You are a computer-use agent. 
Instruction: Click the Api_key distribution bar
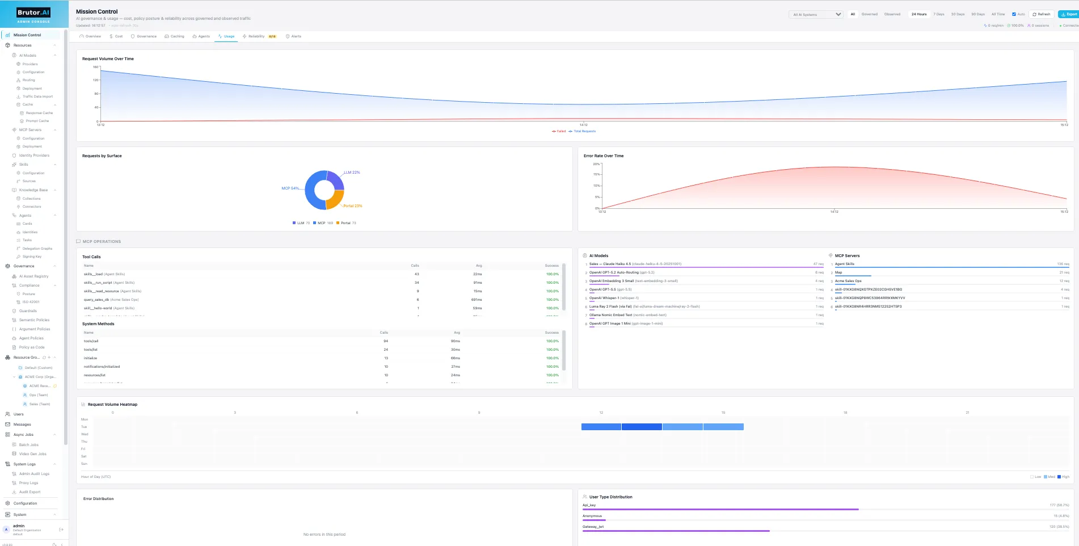720,510
